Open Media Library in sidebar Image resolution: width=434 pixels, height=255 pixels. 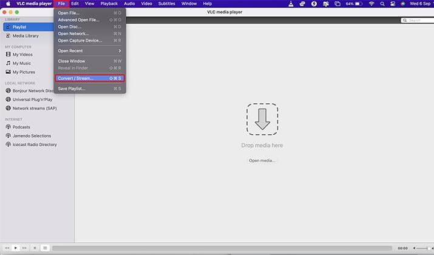(x=25, y=36)
